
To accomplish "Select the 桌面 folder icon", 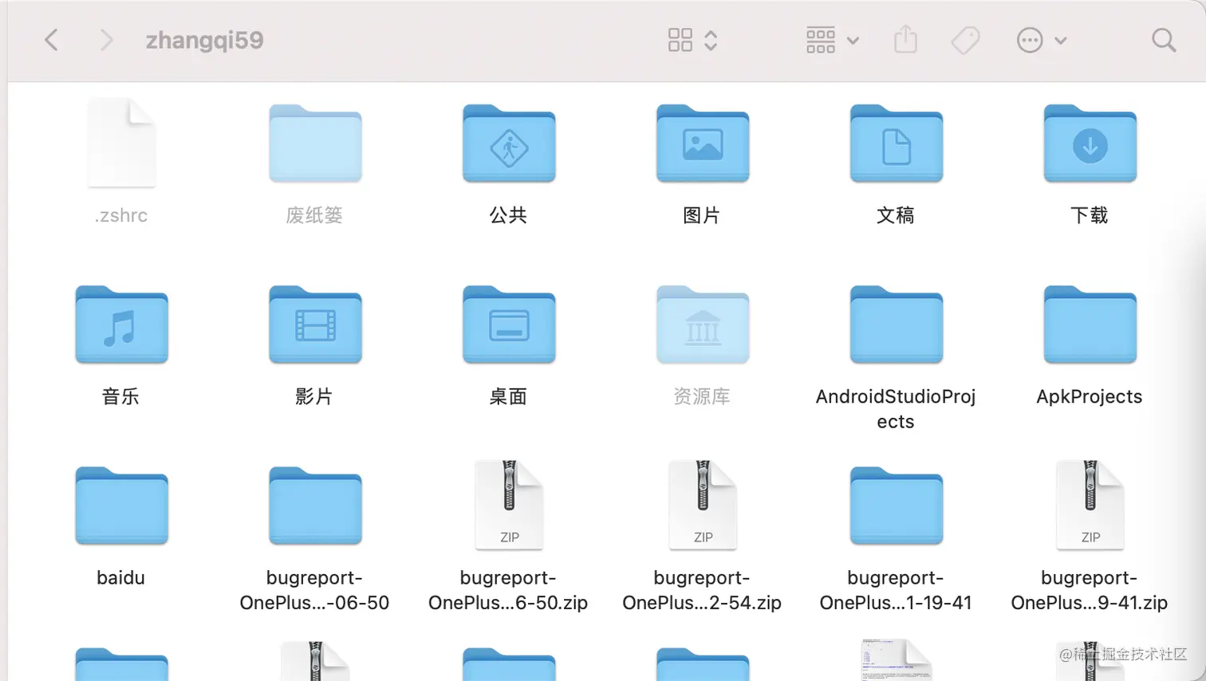I will coord(509,325).
